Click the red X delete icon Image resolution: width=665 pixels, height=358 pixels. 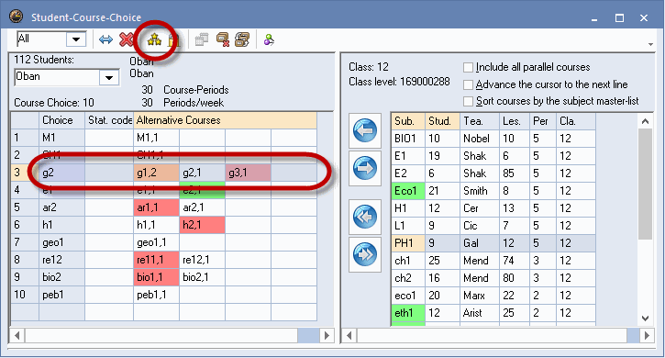coord(126,39)
